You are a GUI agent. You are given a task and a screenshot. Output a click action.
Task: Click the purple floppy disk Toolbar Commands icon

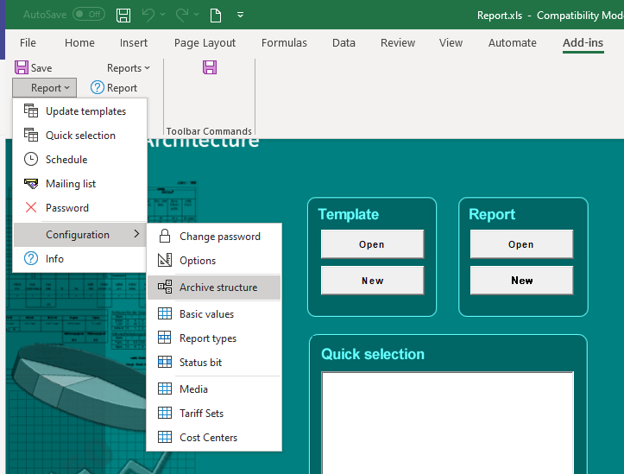[x=210, y=67]
